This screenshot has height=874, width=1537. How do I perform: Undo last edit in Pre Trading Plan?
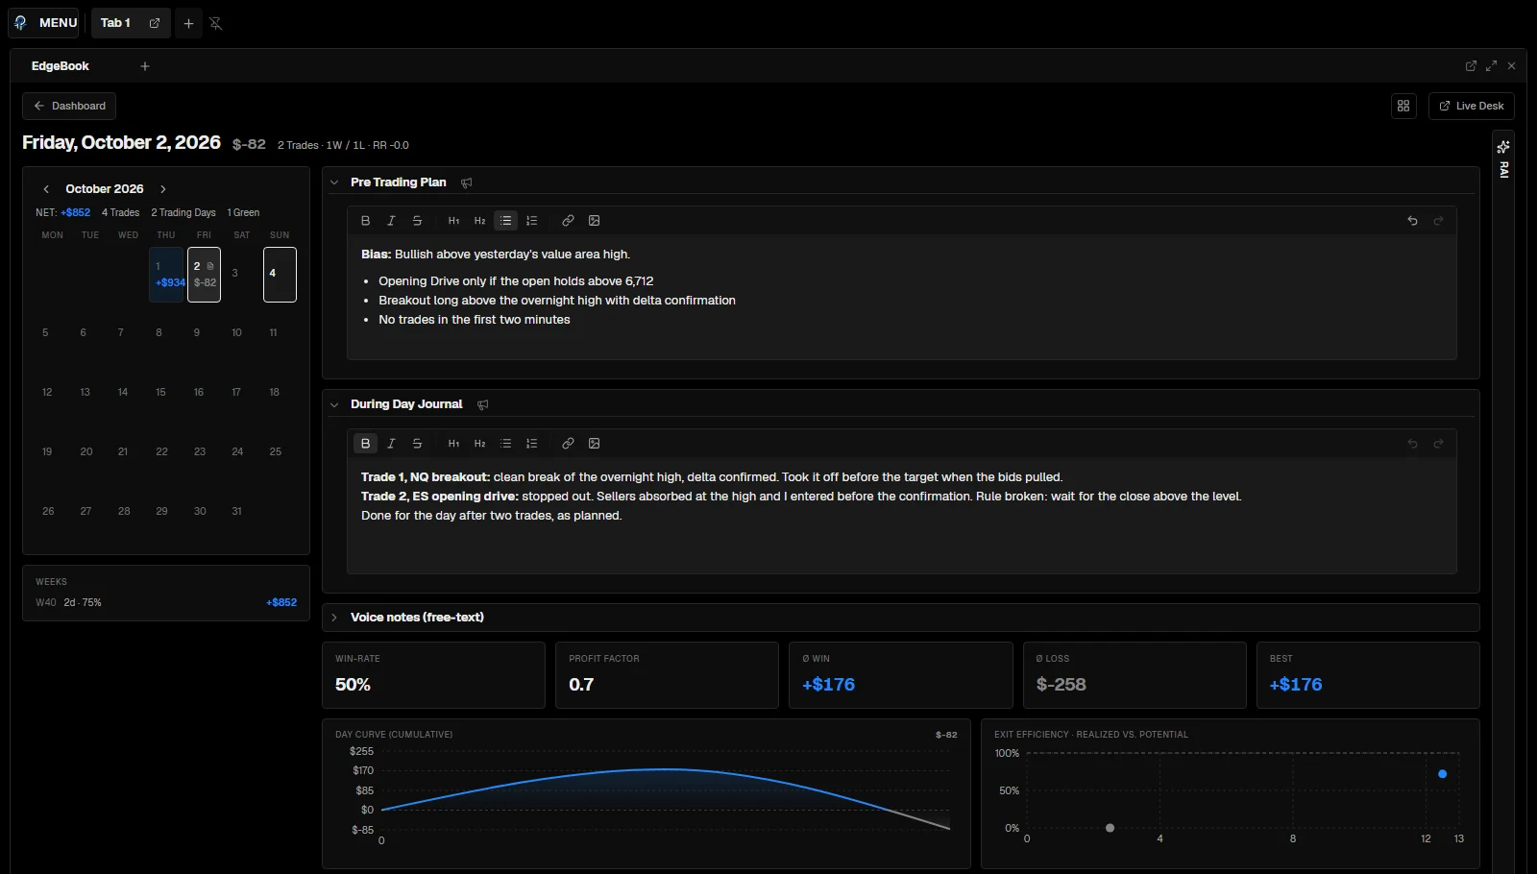[1412, 221]
